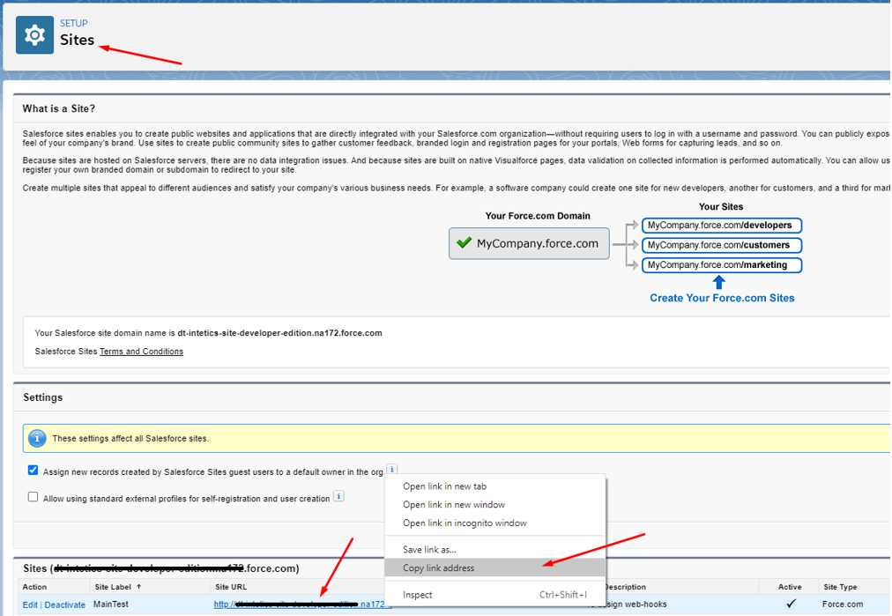Image resolution: width=892 pixels, height=616 pixels.
Task: Edit the MainTest site
Action: click(x=30, y=605)
